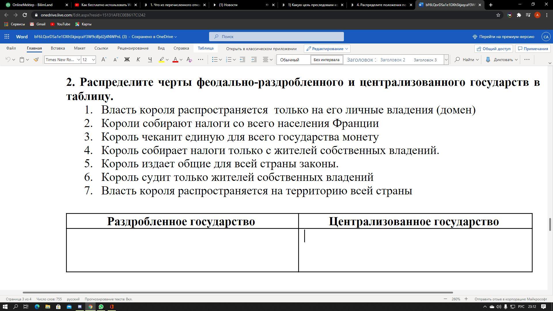Open the paste options dropdown arrow
Screen dimensions: 553x311
27,60
